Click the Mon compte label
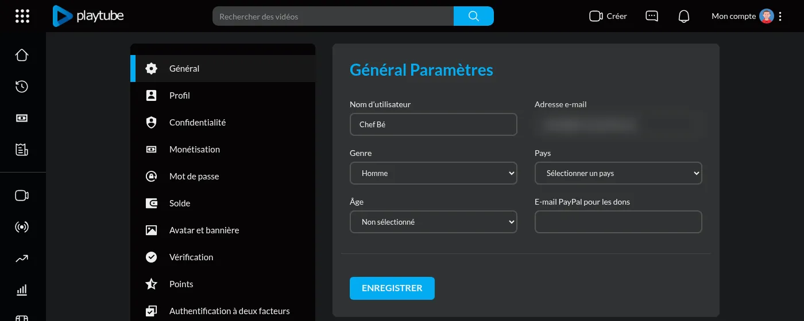804x321 pixels. pyautogui.click(x=734, y=16)
